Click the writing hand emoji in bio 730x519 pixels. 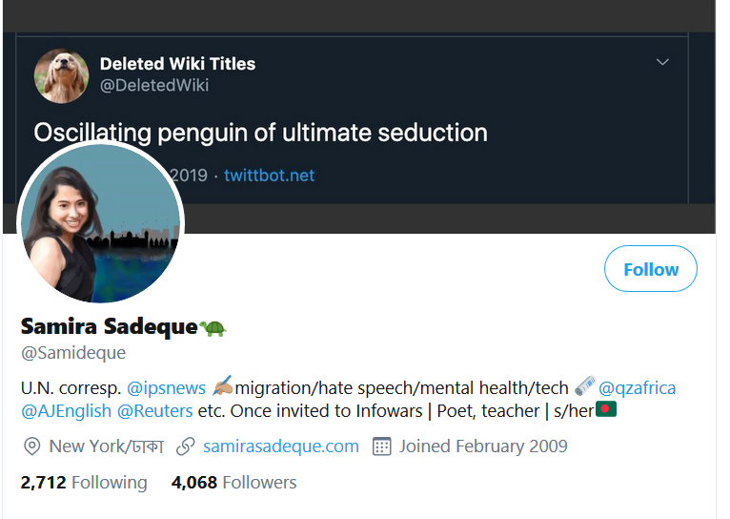coord(222,385)
